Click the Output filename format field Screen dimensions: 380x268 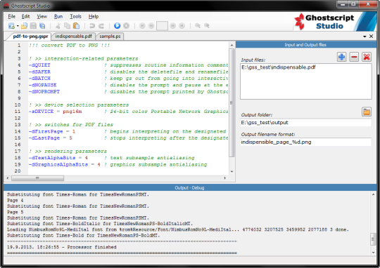pyautogui.click(x=305, y=142)
